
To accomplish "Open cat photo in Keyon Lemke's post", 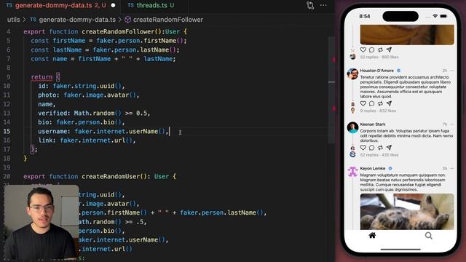I will coord(407,212).
